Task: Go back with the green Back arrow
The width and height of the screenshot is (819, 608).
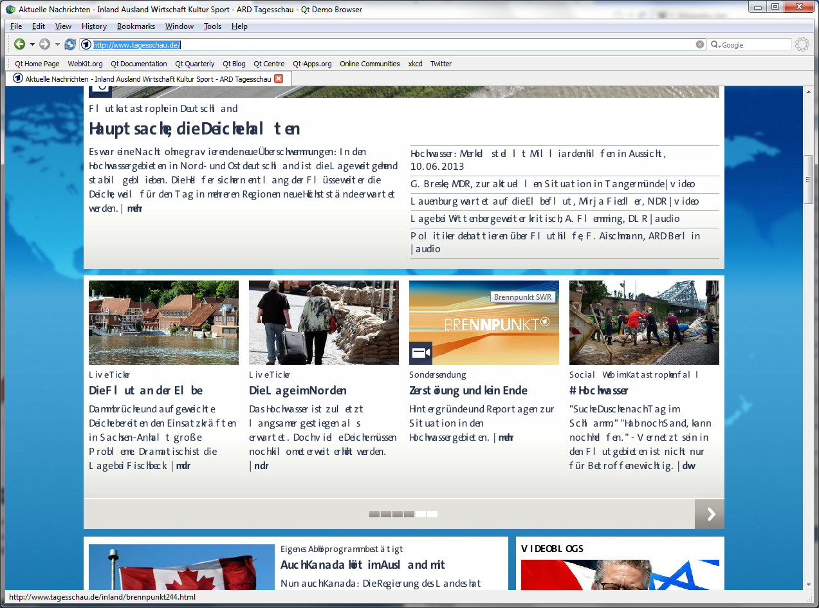Action: tap(20, 44)
